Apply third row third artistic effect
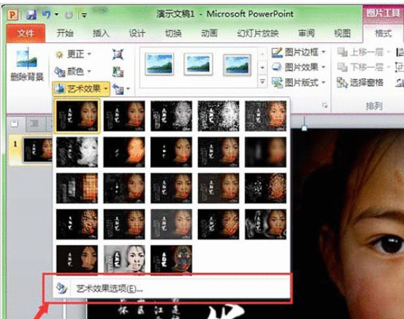Screen dimensions: 404x319 coord(172,188)
